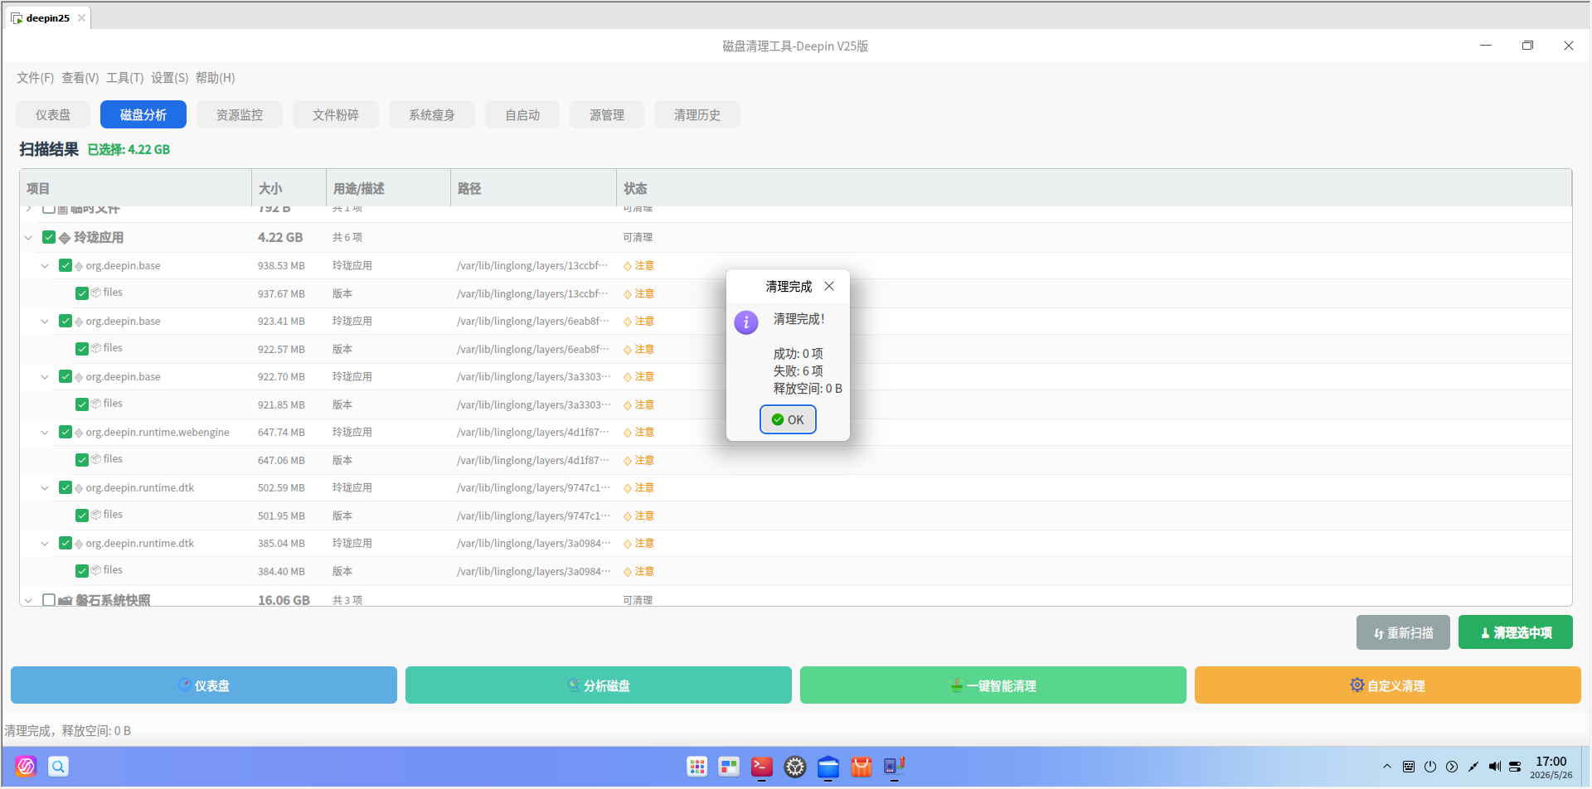Check the 磐石系统快照 checkbox
The width and height of the screenshot is (1592, 789).
[49, 599]
